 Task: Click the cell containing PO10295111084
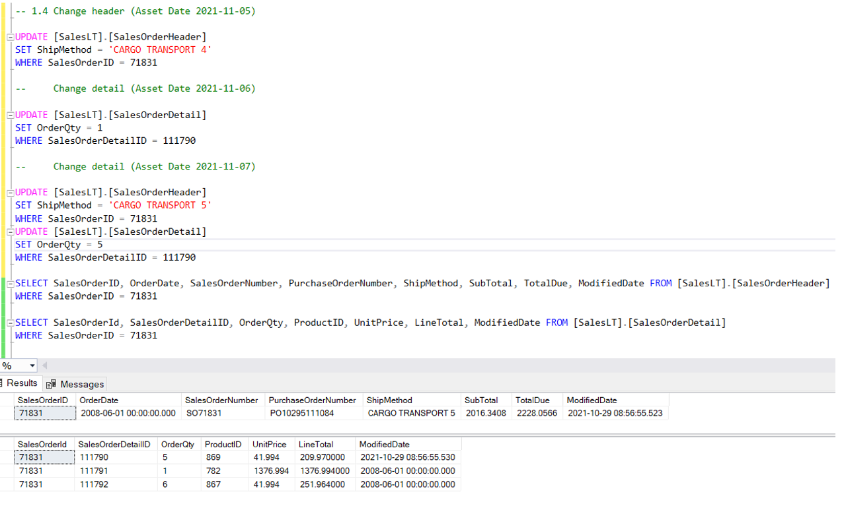coord(302,413)
